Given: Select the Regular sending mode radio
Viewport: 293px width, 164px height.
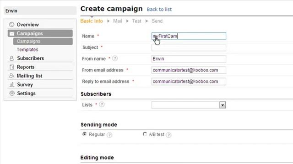Looking at the screenshot, I should [x=84, y=134].
